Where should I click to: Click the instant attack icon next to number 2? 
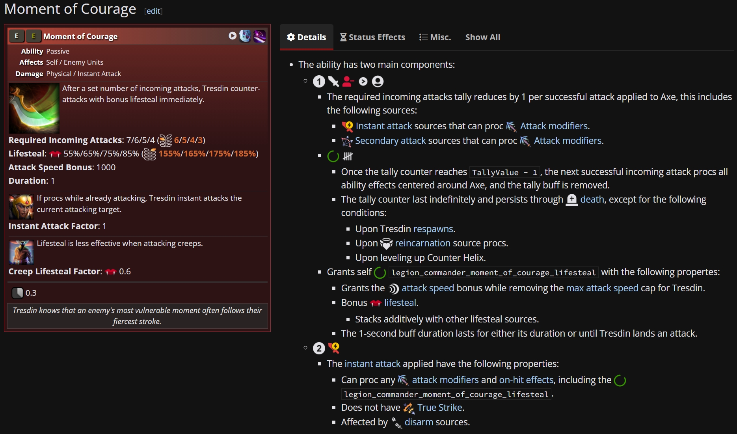tap(334, 348)
